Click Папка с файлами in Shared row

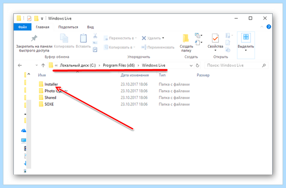(174, 98)
